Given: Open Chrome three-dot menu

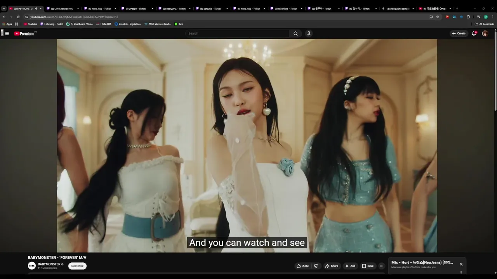Looking at the screenshot, I should (x=492, y=17).
